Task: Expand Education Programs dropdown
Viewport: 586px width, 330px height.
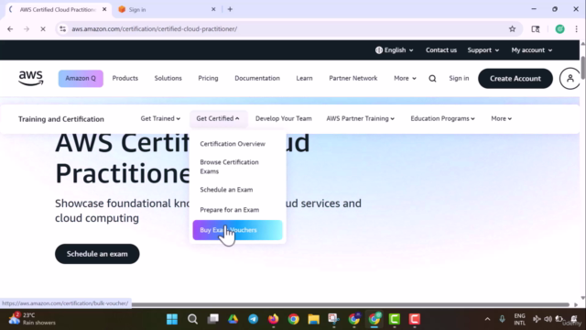Action: coord(442,118)
